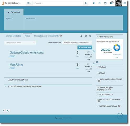The image size is (130, 126).
Task: Open the hamburger main menu
Action: coord(125,3)
